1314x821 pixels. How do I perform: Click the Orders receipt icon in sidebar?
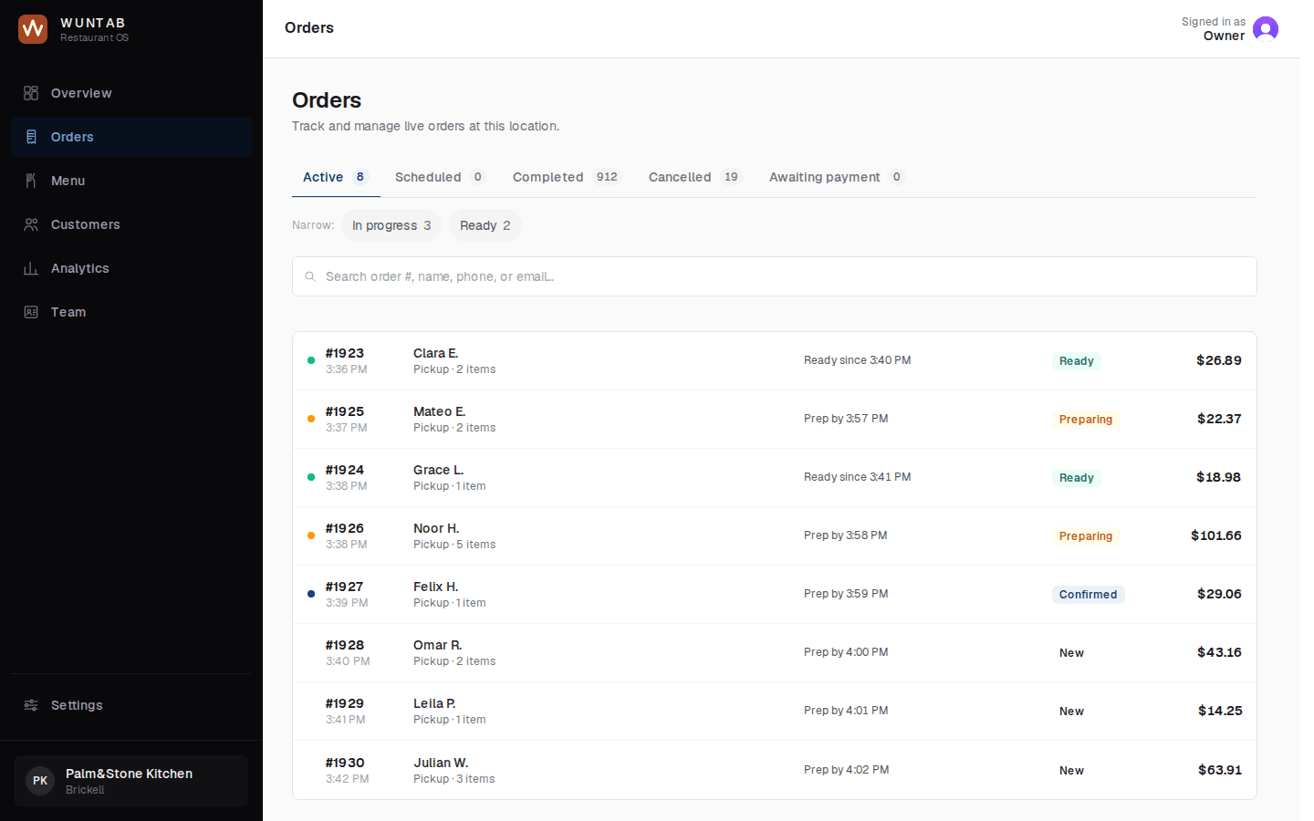(31, 137)
